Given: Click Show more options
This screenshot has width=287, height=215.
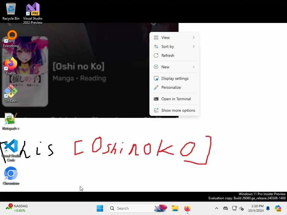Looking at the screenshot, I should click(174, 110).
